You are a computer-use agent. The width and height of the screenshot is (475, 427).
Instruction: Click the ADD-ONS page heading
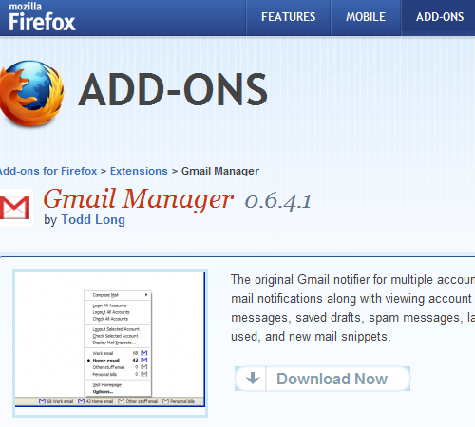click(173, 90)
